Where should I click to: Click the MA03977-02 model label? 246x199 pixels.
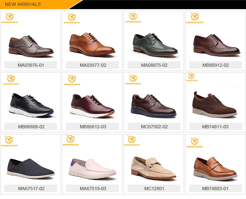coord(92,65)
